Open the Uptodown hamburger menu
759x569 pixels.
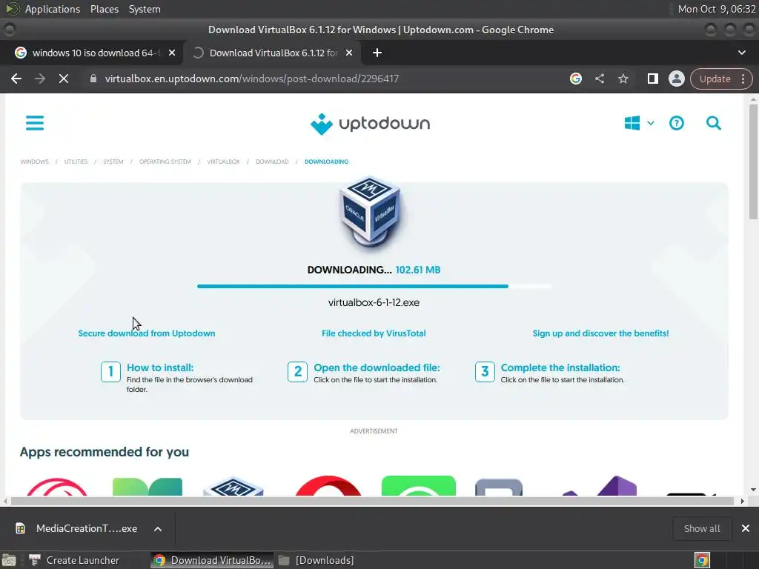(x=35, y=123)
